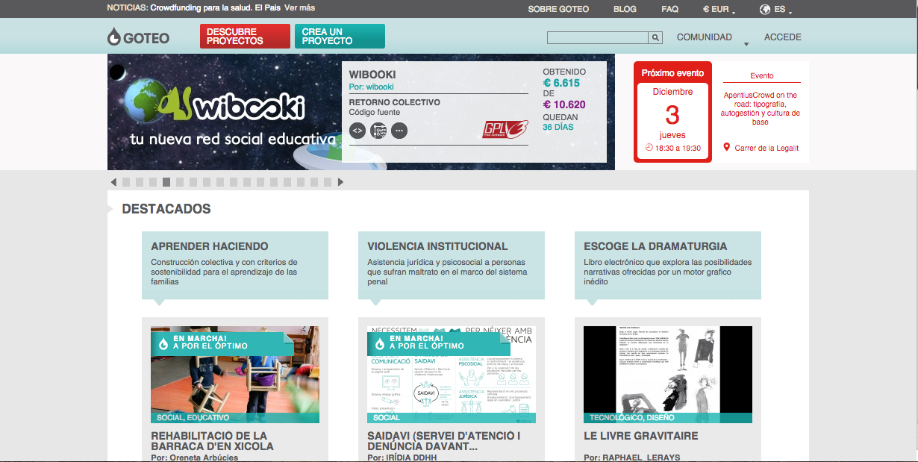Click the clock icon beside 18:30
Image resolution: width=918 pixels, height=462 pixels.
coord(649,148)
